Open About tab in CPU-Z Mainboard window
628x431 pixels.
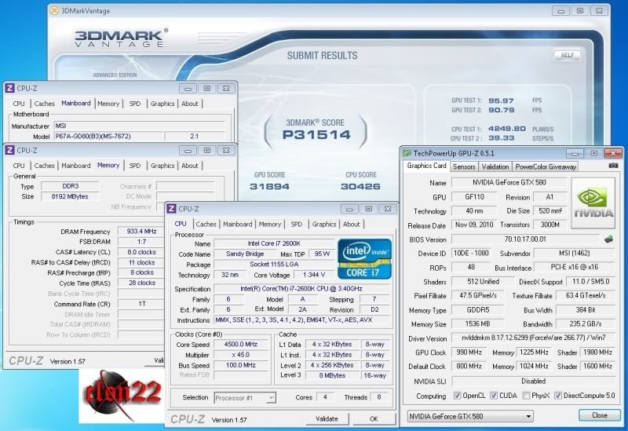190,104
